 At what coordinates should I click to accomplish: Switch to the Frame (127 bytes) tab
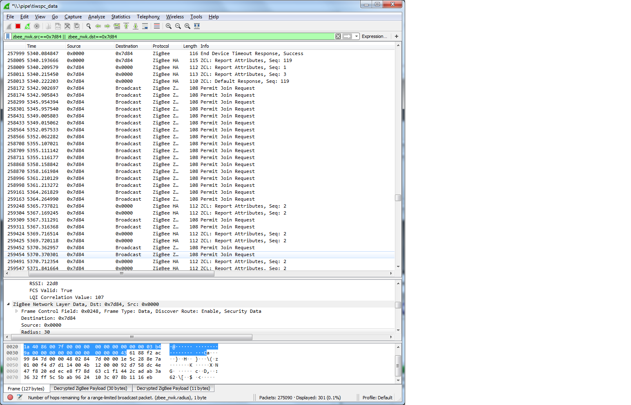(x=26, y=389)
